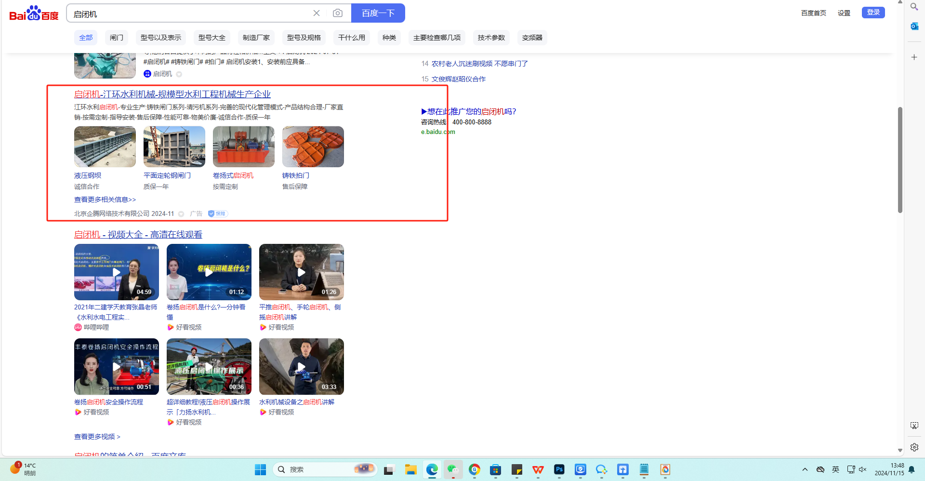Open the 平面定轮钢闸门 product thumbnail
The image size is (925, 481).
coord(174,147)
